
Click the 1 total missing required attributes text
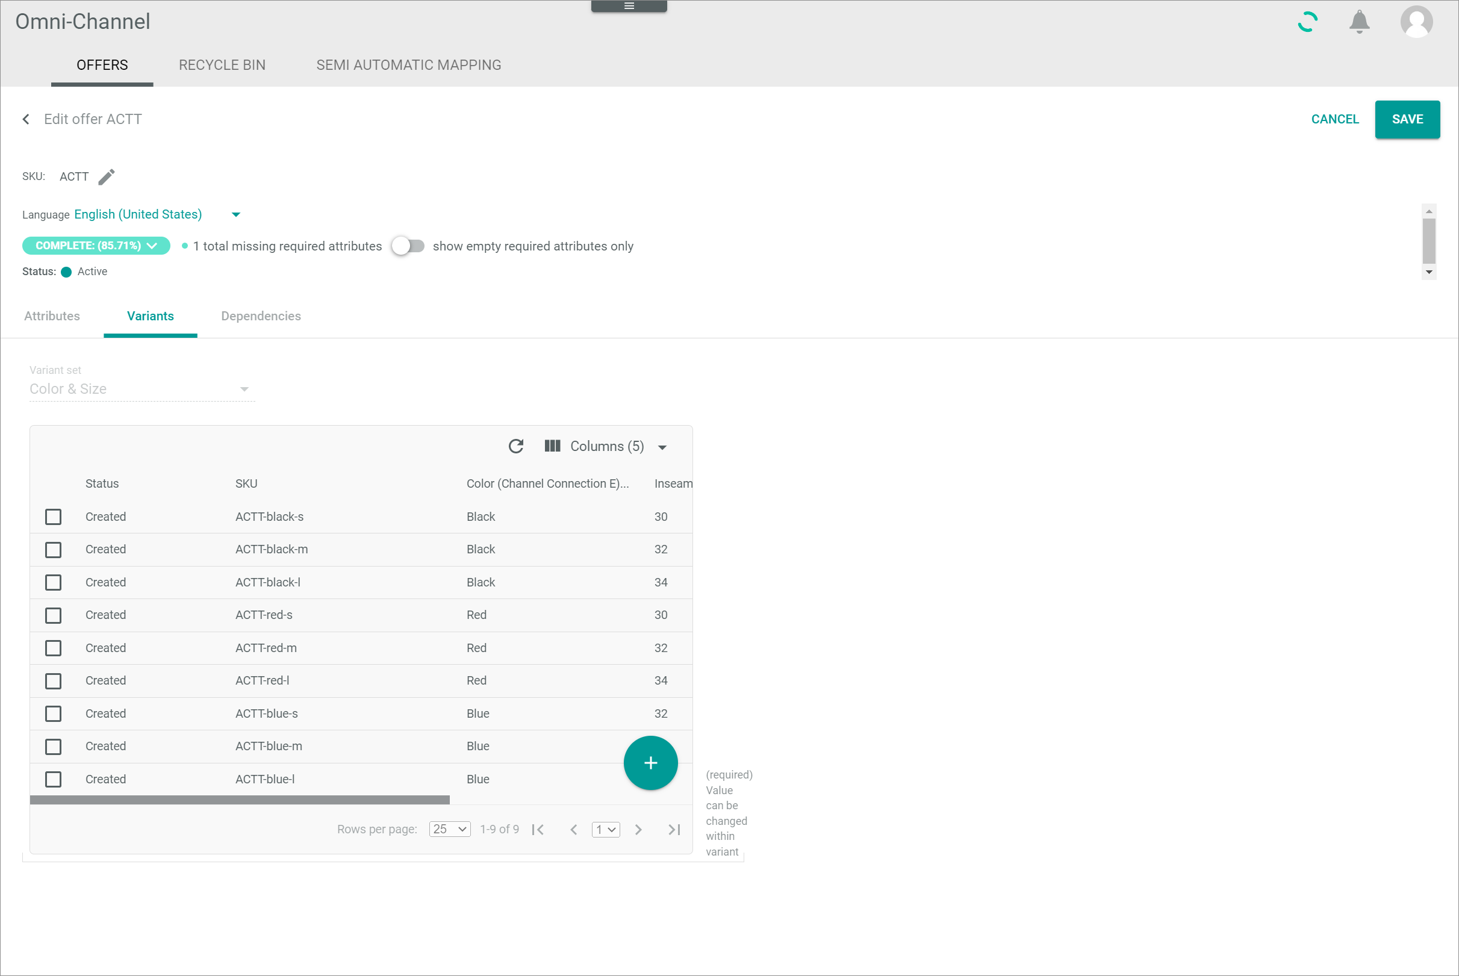[x=288, y=246]
